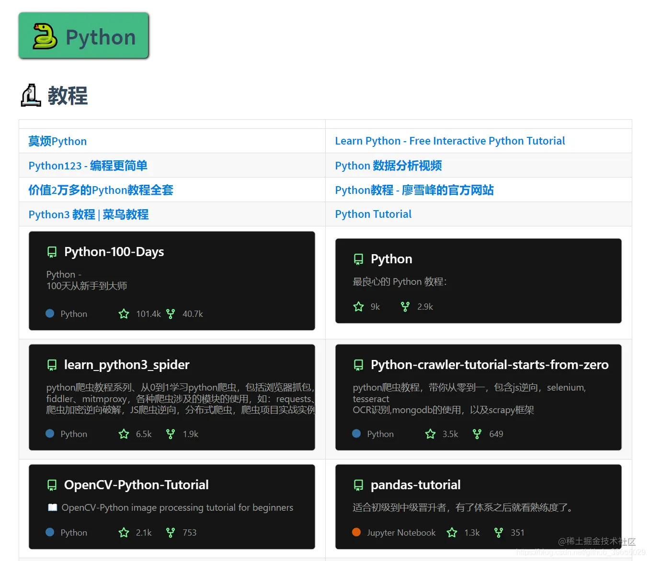The image size is (650, 561).
Task: Open 价值2万多的Python教程全套 link
Action: [x=101, y=190]
